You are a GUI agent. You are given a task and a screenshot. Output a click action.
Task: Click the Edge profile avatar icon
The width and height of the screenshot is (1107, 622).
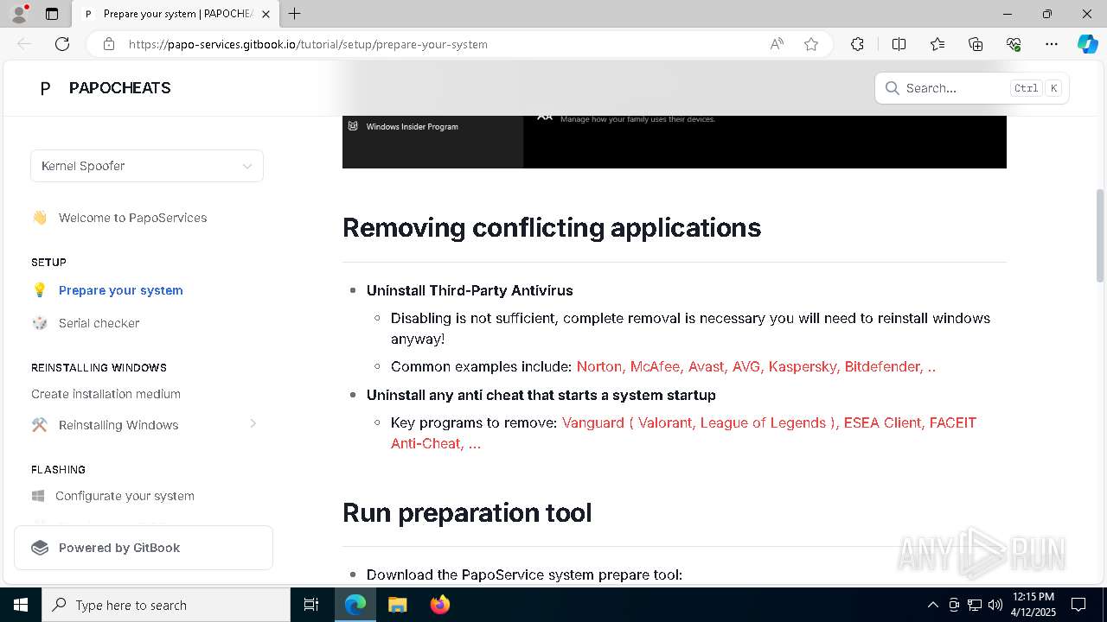pyautogui.click(x=19, y=14)
